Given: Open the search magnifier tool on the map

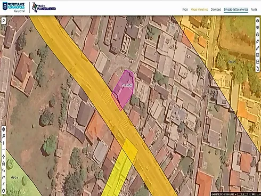Looking at the screenshot, I should pyautogui.click(x=3, y=21).
